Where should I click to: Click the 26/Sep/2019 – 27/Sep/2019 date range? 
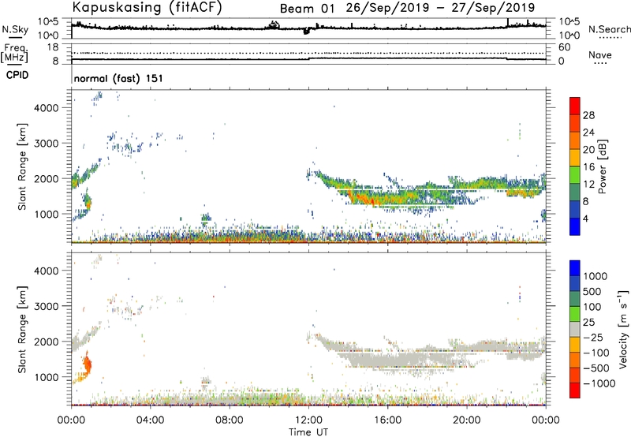pyautogui.click(x=441, y=8)
